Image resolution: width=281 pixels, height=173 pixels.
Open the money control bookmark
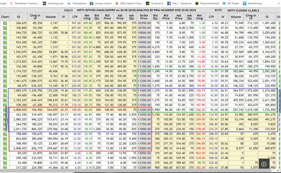pyautogui.click(x=100, y=4)
